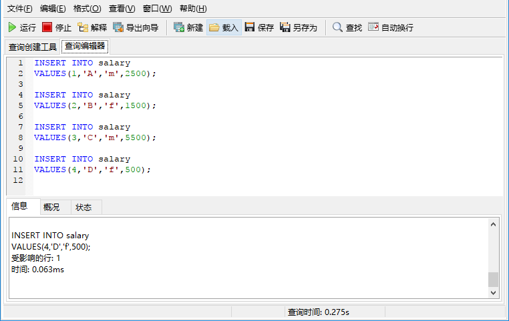Click the message pane scroll down arrow
This screenshot has height=321, width=509.
(x=494, y=293)
